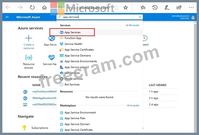This screenshot has height=135, width=199.
Task: Click the account avatar icon
Action: (x=193, y=17)
